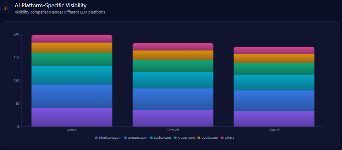Click Copilot's pink others bar segment
The image size is (342, 150).
coord(274,50)
